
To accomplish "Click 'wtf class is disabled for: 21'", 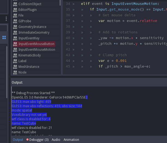I will [32, 128].
